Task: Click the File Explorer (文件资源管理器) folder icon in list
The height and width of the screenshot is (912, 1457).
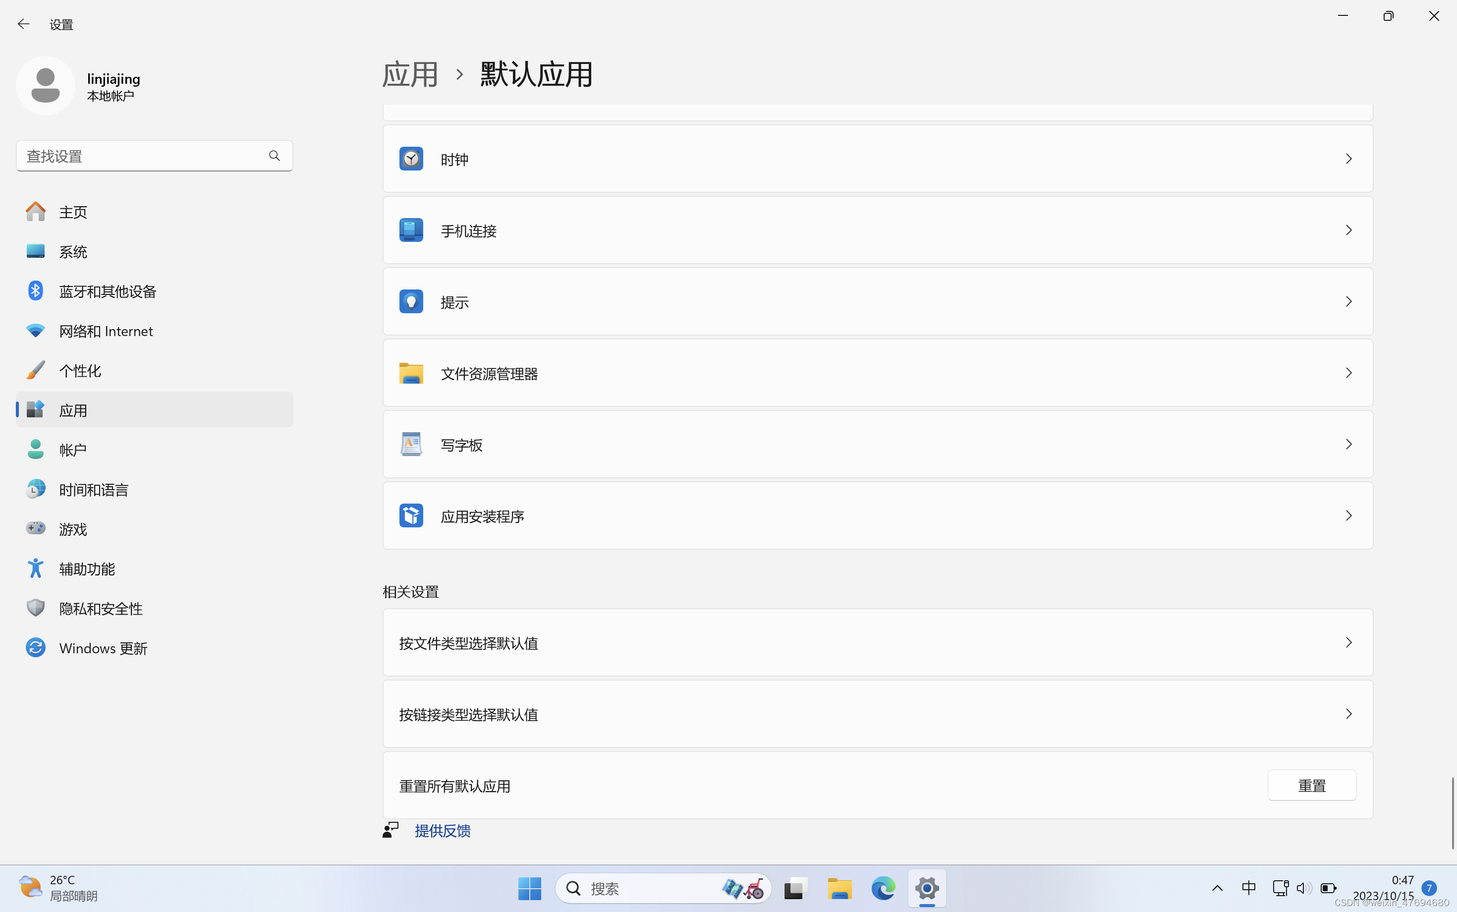Action: (x=411, y=373)
